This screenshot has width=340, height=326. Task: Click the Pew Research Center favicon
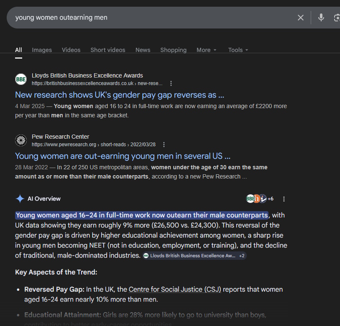click(21, 140)
